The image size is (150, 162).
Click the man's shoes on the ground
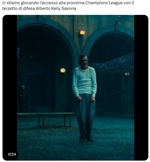[x=86, y=139]
